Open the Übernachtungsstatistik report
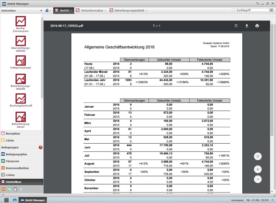The image size is (276, 203). pos(20,41)
